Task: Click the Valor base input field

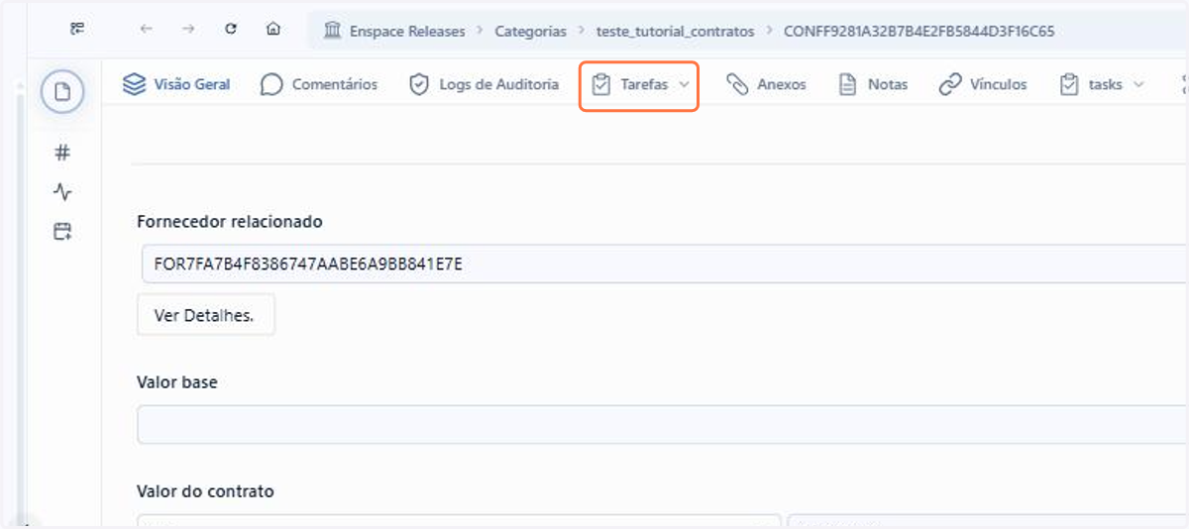Action: [663, 424]
